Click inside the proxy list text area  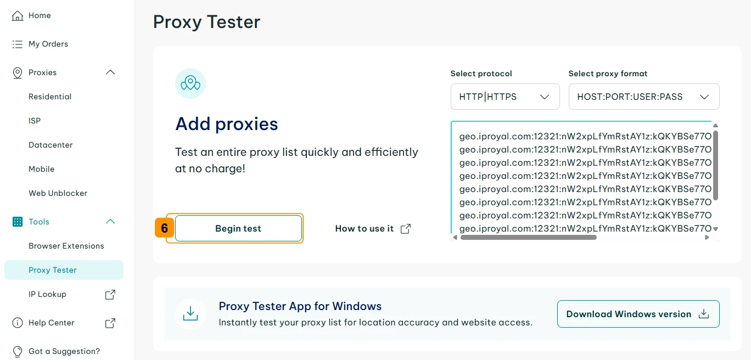pos(582,176)
